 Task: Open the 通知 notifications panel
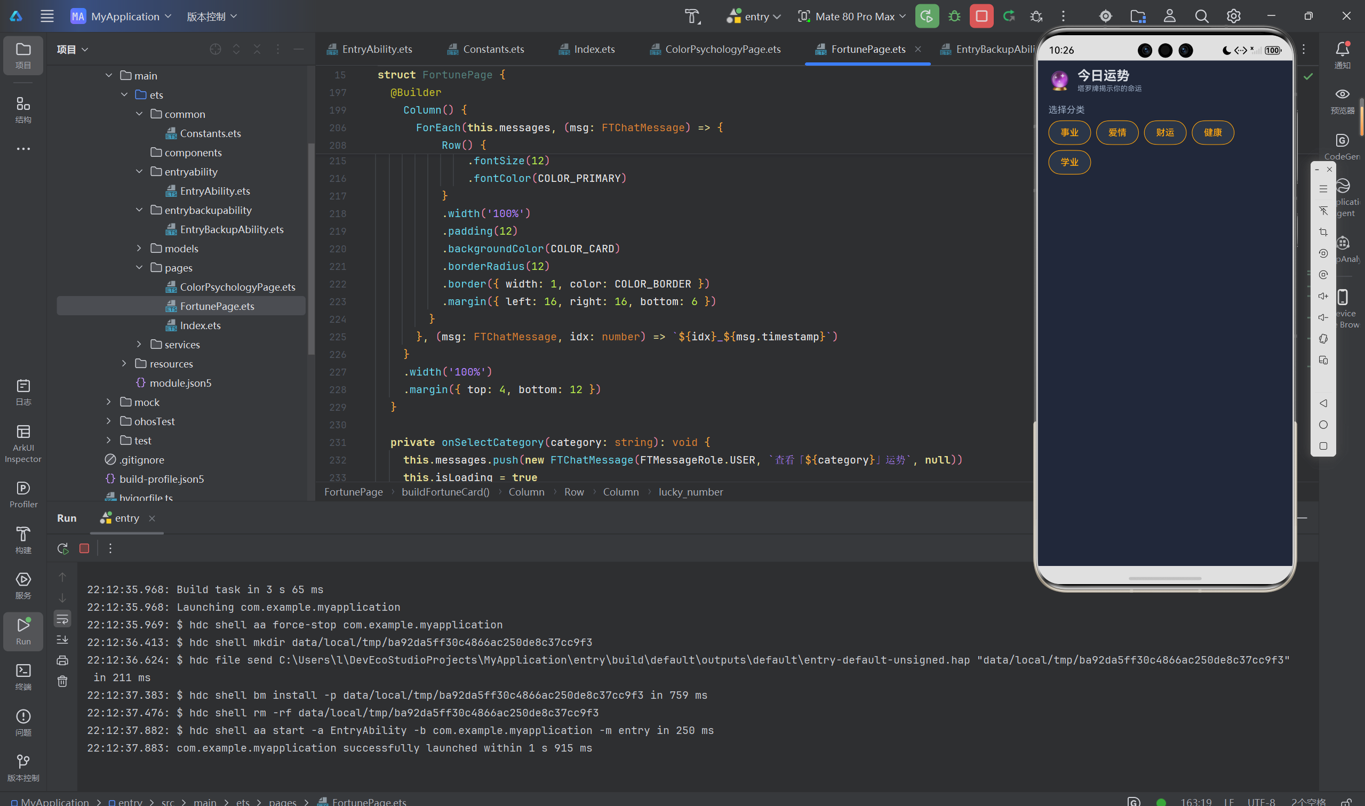pyautogui.click(x=1342, y=55)
